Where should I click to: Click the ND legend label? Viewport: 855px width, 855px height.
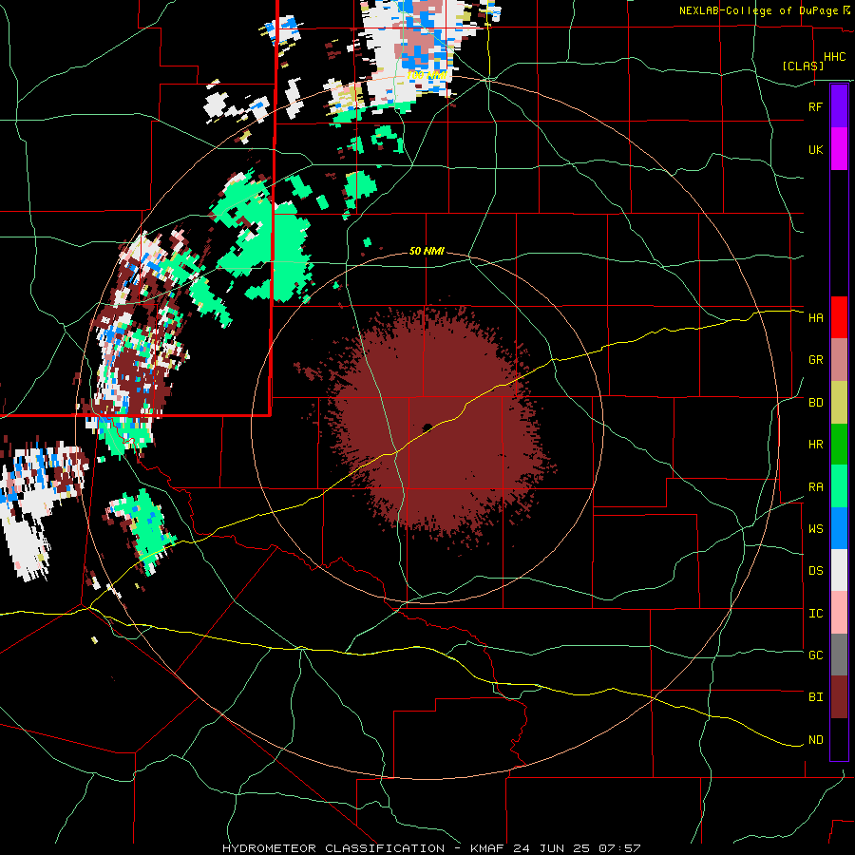pyautogui.click(x=815, y=740)
